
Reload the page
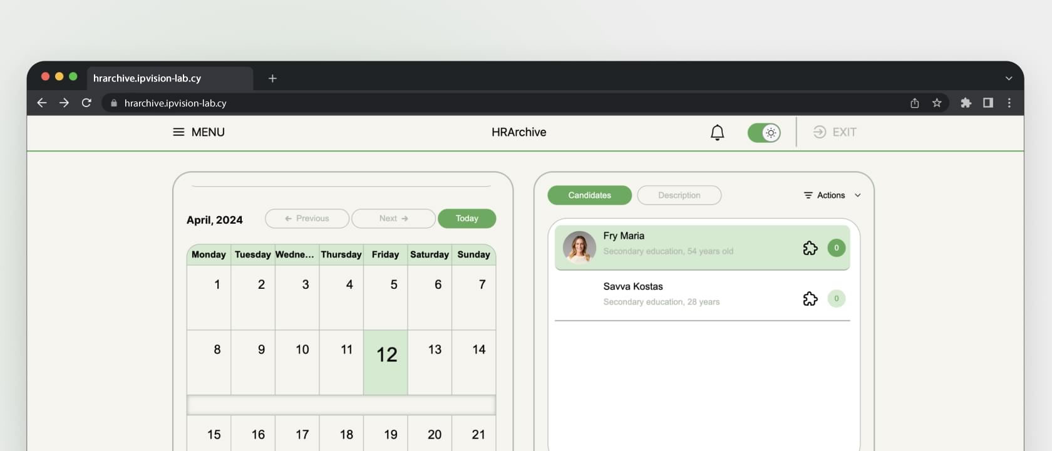[x=86, y=103]
